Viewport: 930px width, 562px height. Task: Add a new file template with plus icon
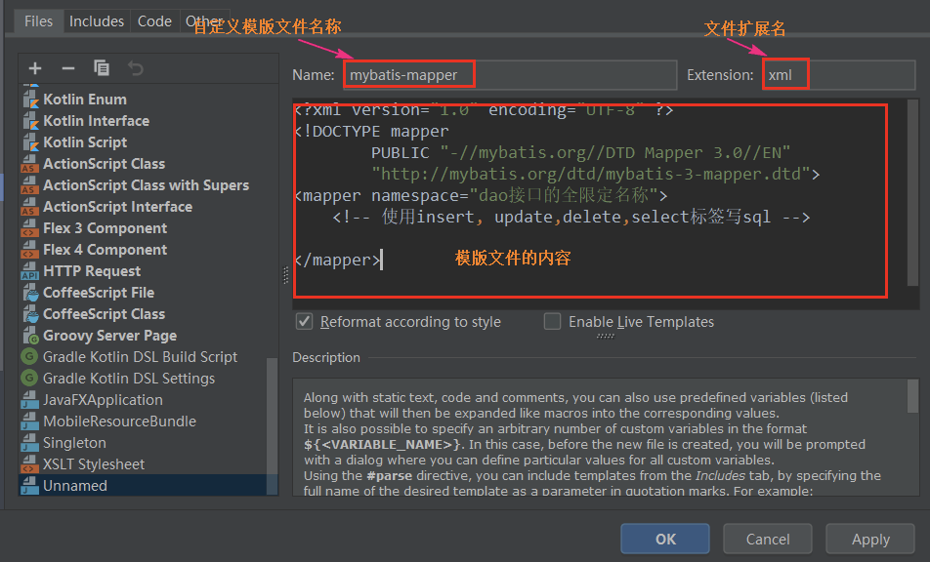pyautogui.click(x=35, y=68)
